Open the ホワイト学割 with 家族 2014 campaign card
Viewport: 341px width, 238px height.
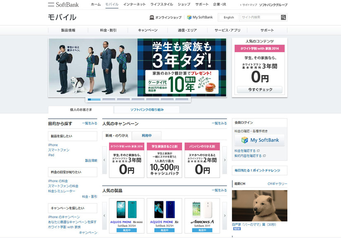point(127,160)
